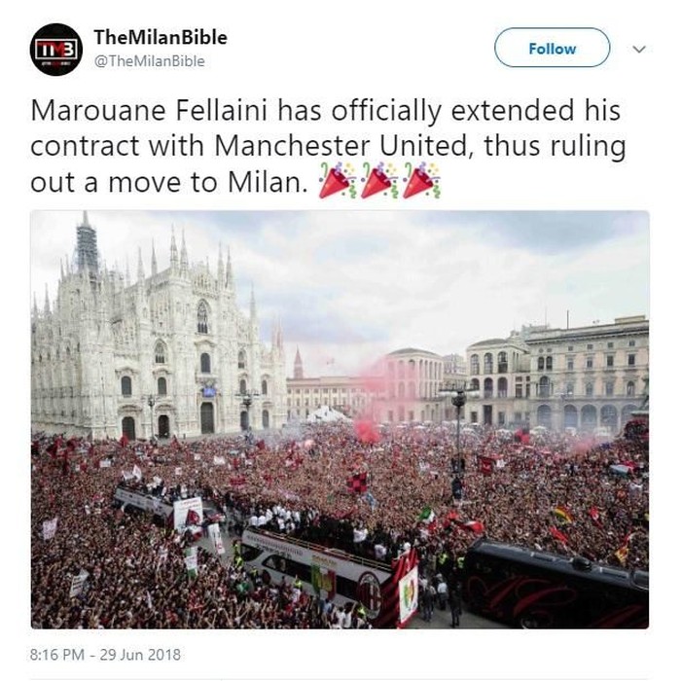
Task: Expand the tweet options chevron
Action: click(639, 49)
